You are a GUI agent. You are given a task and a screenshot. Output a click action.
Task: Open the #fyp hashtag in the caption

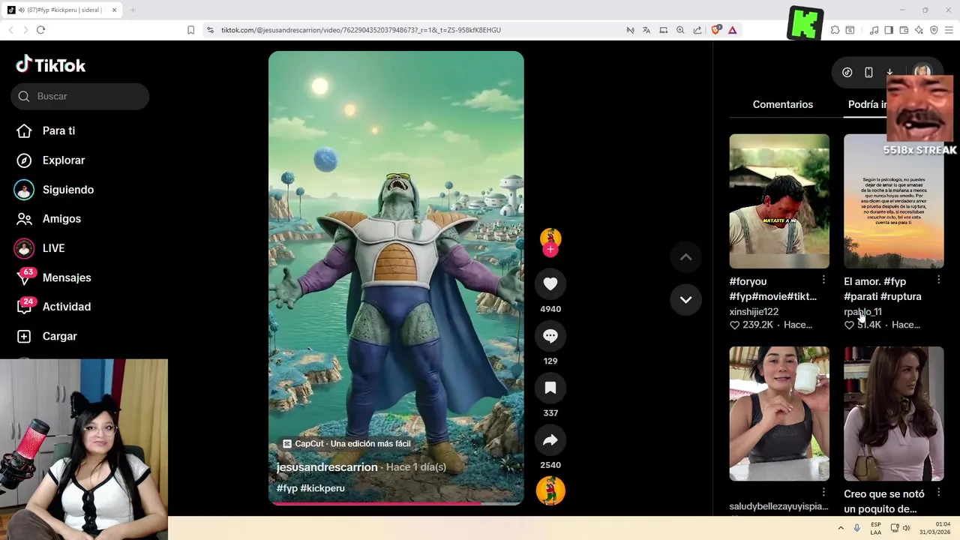tap(287, 488)
